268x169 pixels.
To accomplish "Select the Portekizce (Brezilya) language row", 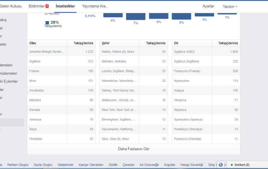I will point(206,129).
